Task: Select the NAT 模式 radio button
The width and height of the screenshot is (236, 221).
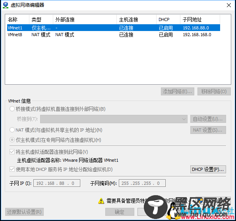Action: 12,130
